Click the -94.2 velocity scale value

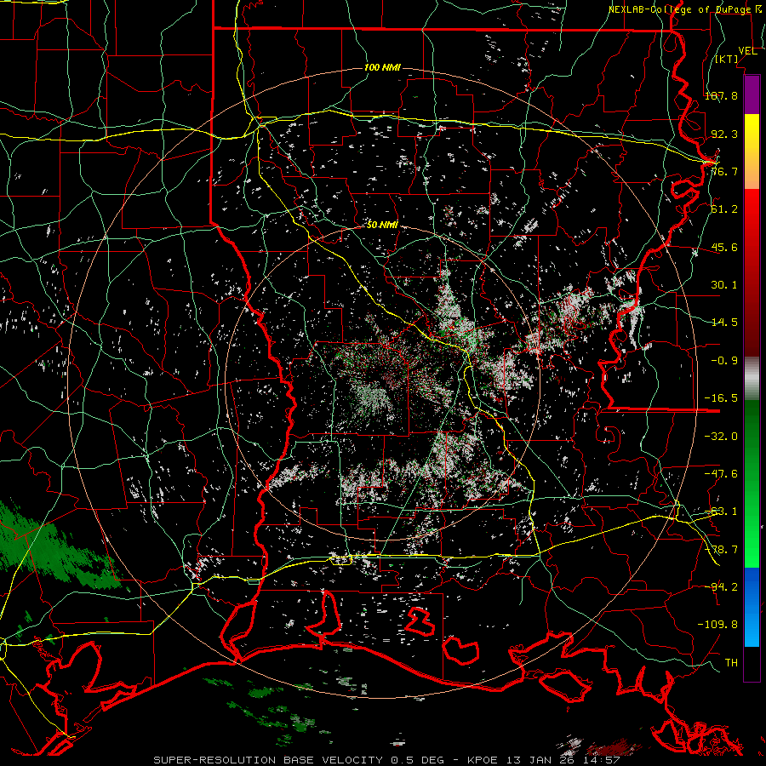721,586
